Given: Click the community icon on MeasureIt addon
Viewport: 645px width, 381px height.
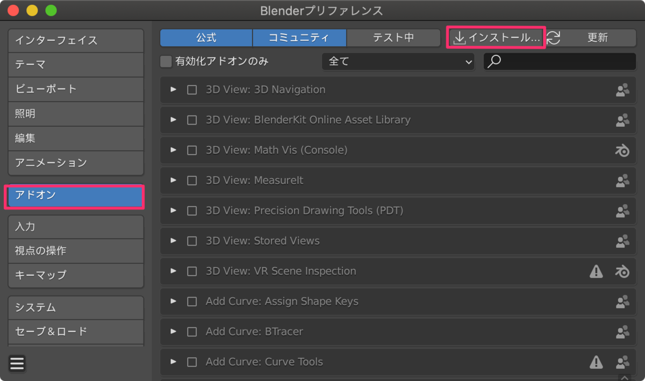Looking at the screenshot, I should pyautogui.click(x=622, y=181).
